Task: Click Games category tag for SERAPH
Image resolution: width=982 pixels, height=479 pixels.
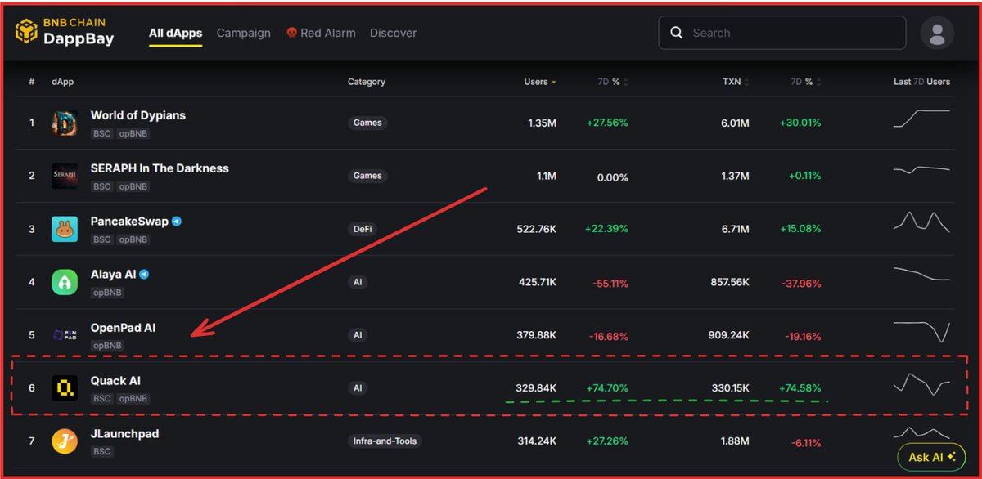Action: (367, 176)
